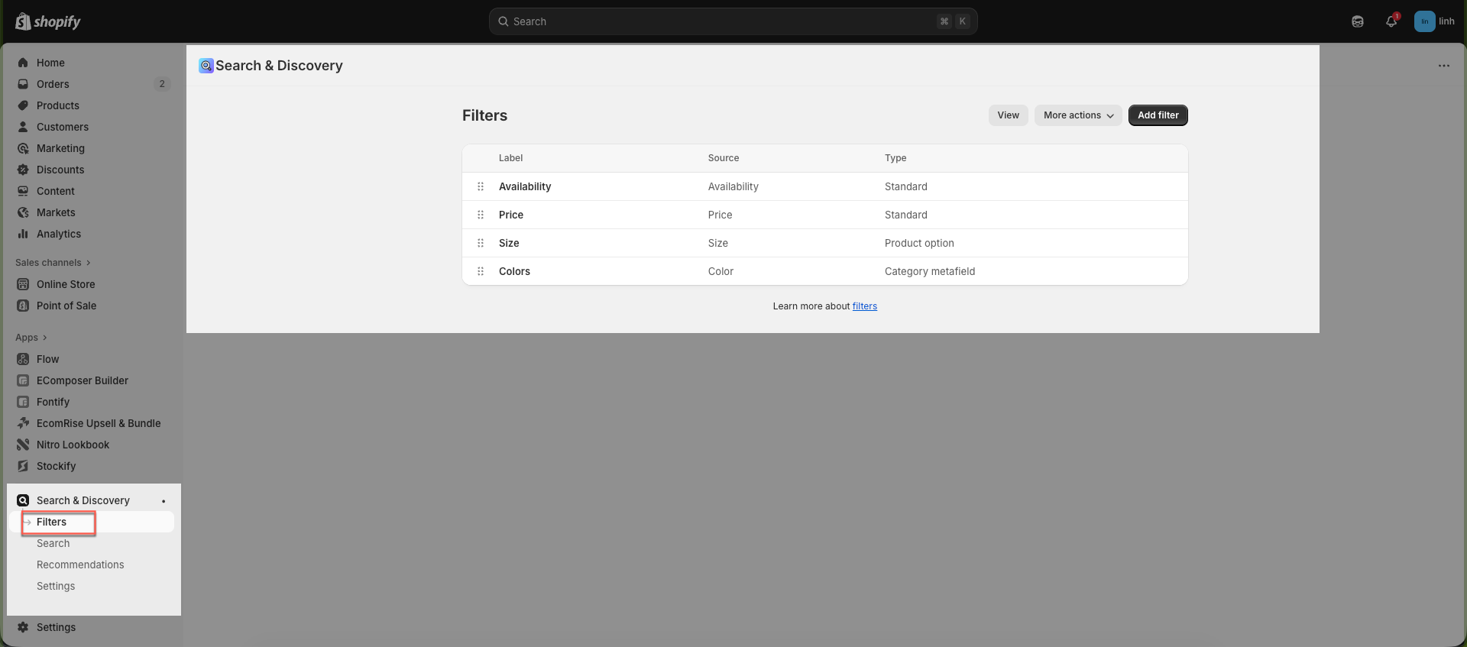
Task: Click the Shopify logo
Action: pyautogui.click(x=48, y=21)
